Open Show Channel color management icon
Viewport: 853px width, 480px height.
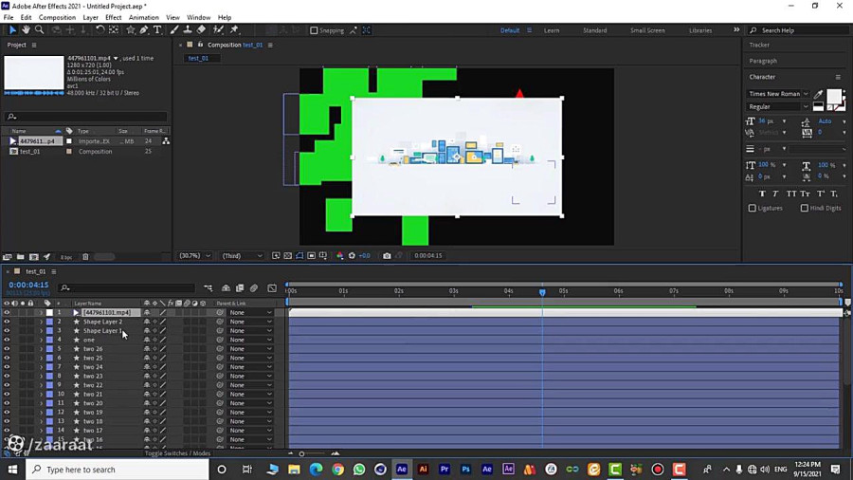pyautogui.click(x=340, y=256)
